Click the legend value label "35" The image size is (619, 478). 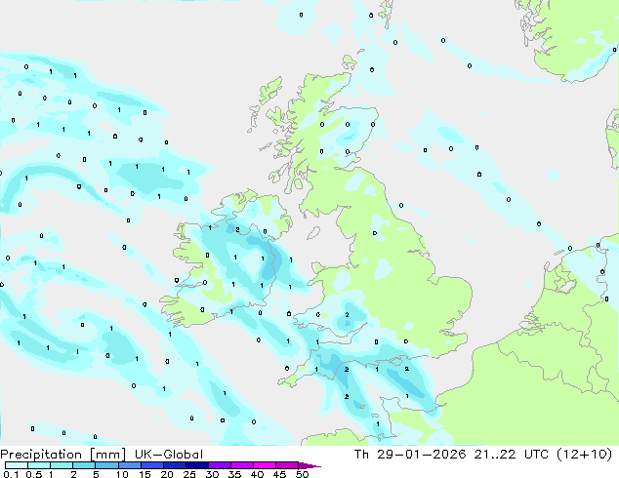click(x=234, y=474)
